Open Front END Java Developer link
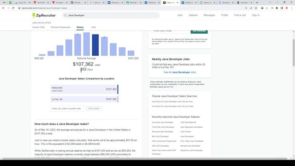 coord(163,127)
